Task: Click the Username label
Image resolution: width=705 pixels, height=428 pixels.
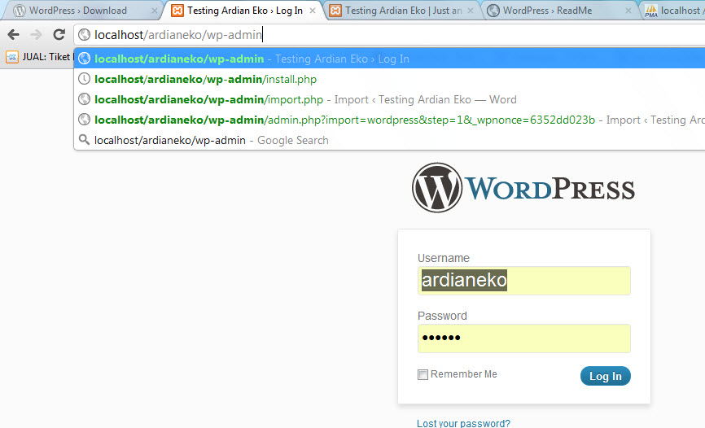Action: [444, 258]
